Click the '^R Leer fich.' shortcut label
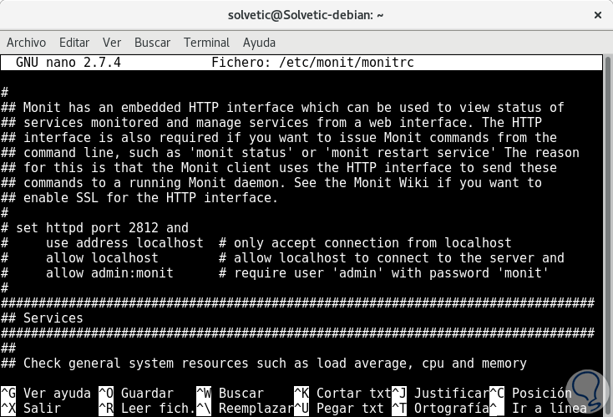Image resolution: width=613 pixels, height=417 pixels. point(147,408)
